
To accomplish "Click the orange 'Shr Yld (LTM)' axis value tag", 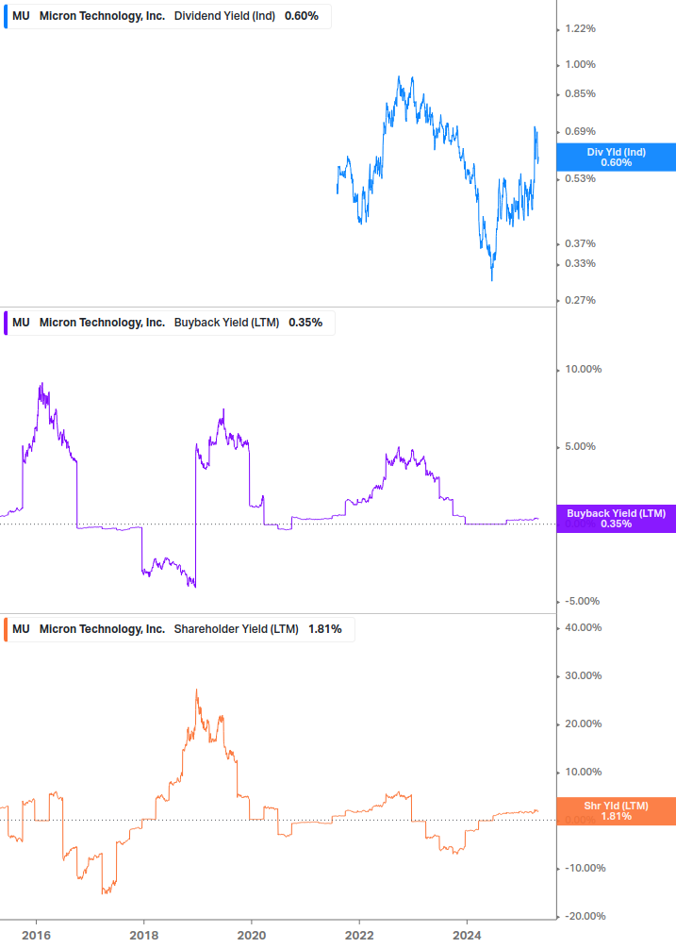I will (x=617, y=811).
